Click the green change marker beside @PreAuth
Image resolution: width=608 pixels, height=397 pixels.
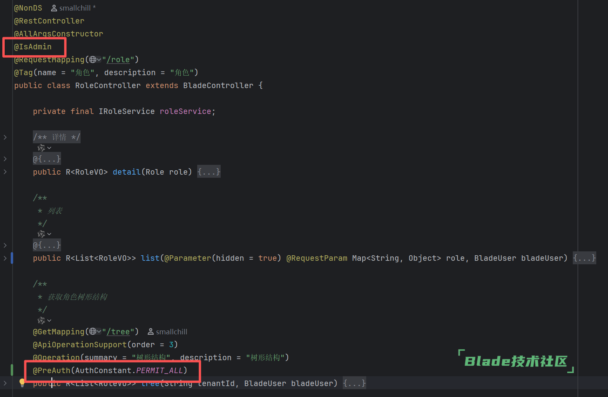click(x=12, y=370)
